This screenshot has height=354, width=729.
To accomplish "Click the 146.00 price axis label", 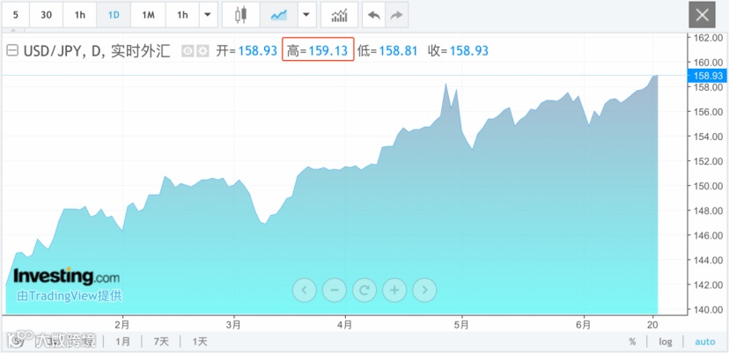I will pos(710,236).
